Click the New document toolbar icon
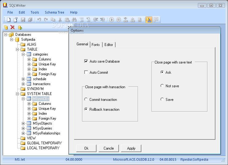 tap(9, 20)
